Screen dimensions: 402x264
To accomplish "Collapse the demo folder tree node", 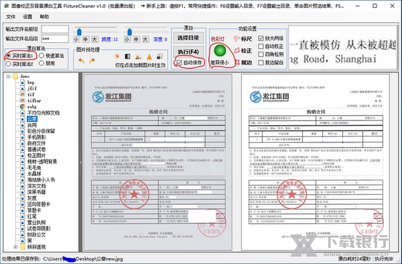I will (x=9, y=76).
